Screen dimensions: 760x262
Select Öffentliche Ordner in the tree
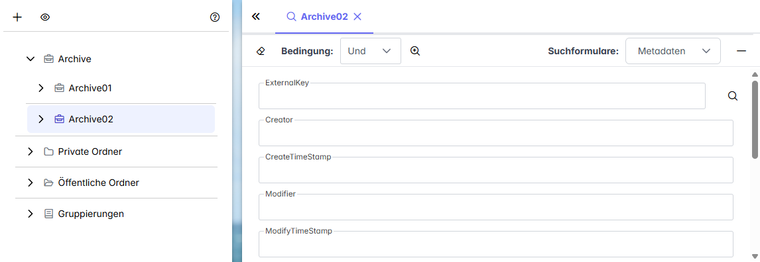98,183
